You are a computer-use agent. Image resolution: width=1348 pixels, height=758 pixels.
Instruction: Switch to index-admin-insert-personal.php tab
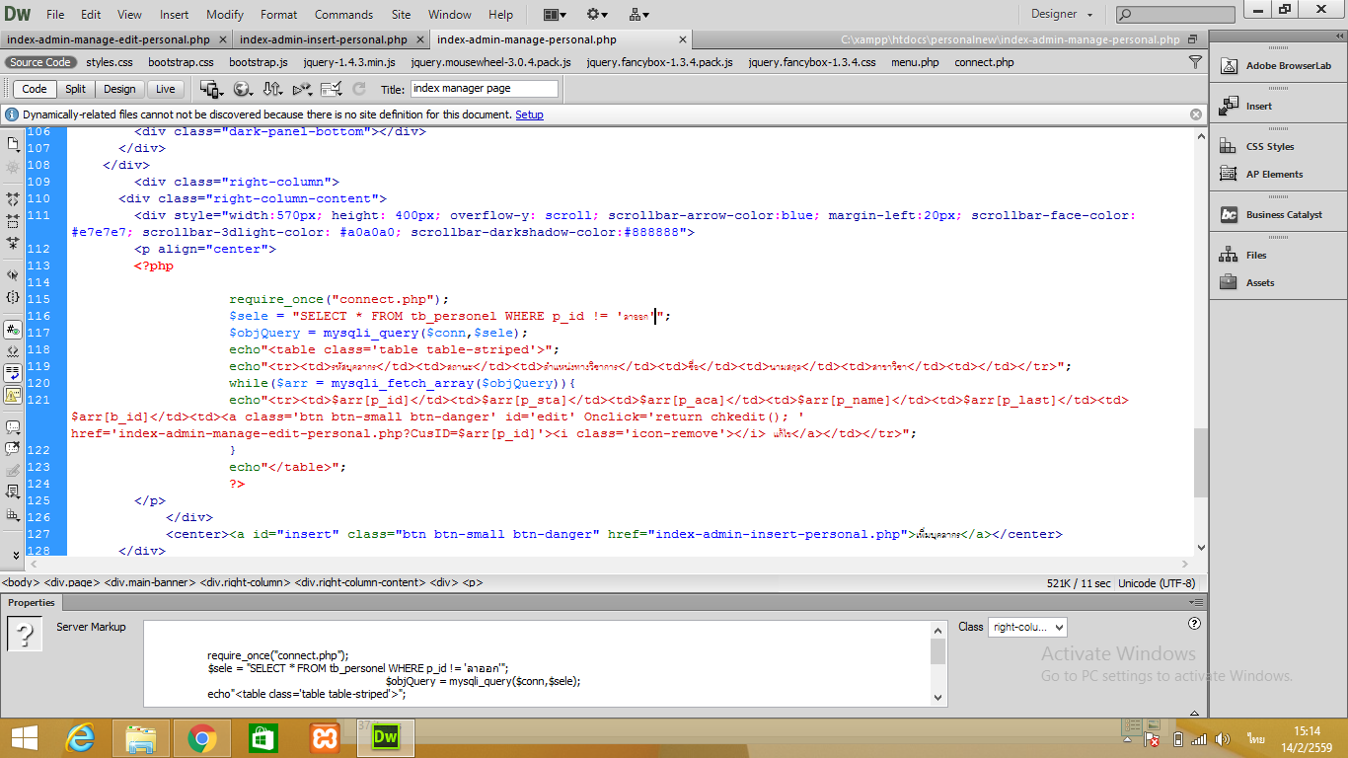click(323, 39)
